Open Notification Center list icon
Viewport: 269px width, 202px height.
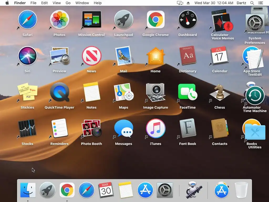pyautogui.click(x=261, y=3)
